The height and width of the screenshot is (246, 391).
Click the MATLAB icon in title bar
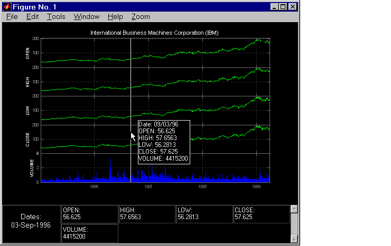[x=7, y=7]
